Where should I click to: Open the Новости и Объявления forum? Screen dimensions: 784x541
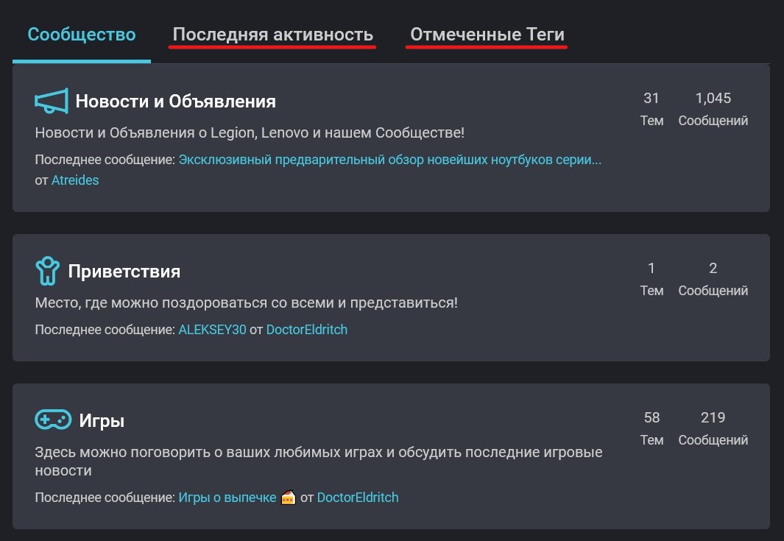click(177, 101)
